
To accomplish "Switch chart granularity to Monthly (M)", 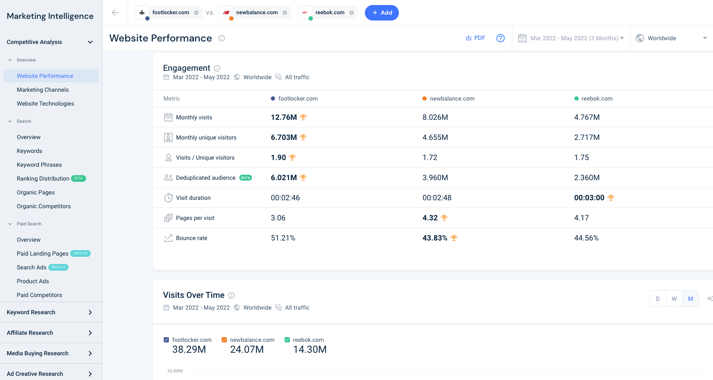I will pyautogui.click(x=690, y=299).
